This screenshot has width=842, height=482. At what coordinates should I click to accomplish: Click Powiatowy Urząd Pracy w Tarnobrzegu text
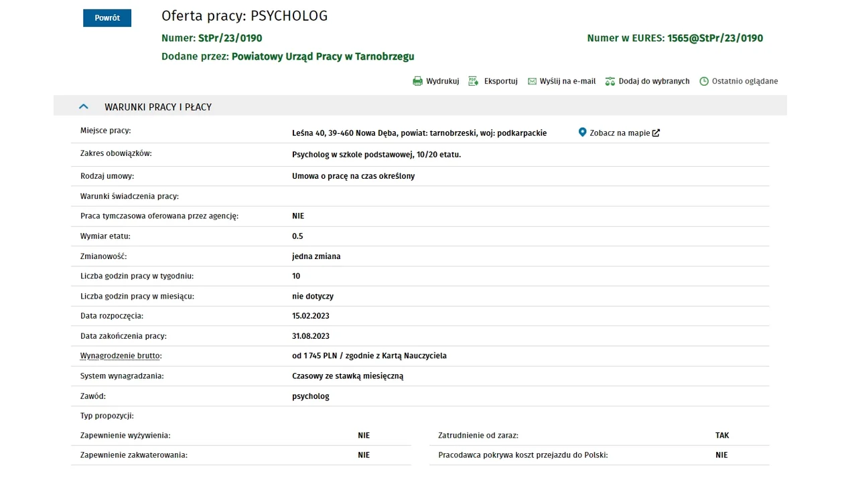[323, 57]
